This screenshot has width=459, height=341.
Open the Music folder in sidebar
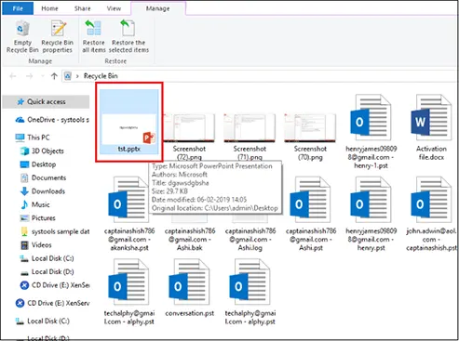tap(34, 204)
